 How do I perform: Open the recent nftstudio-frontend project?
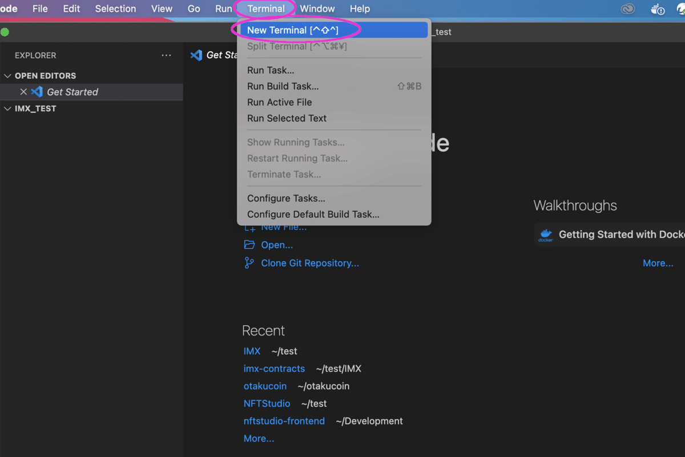click(284, 421)
